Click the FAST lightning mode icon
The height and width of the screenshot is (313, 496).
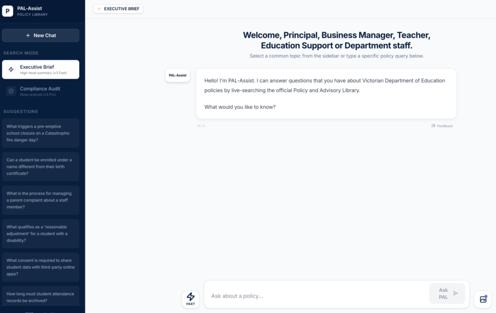[x=191, y=299]
